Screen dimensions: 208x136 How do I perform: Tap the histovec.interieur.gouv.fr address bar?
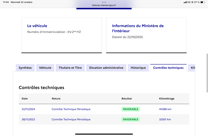104,5
